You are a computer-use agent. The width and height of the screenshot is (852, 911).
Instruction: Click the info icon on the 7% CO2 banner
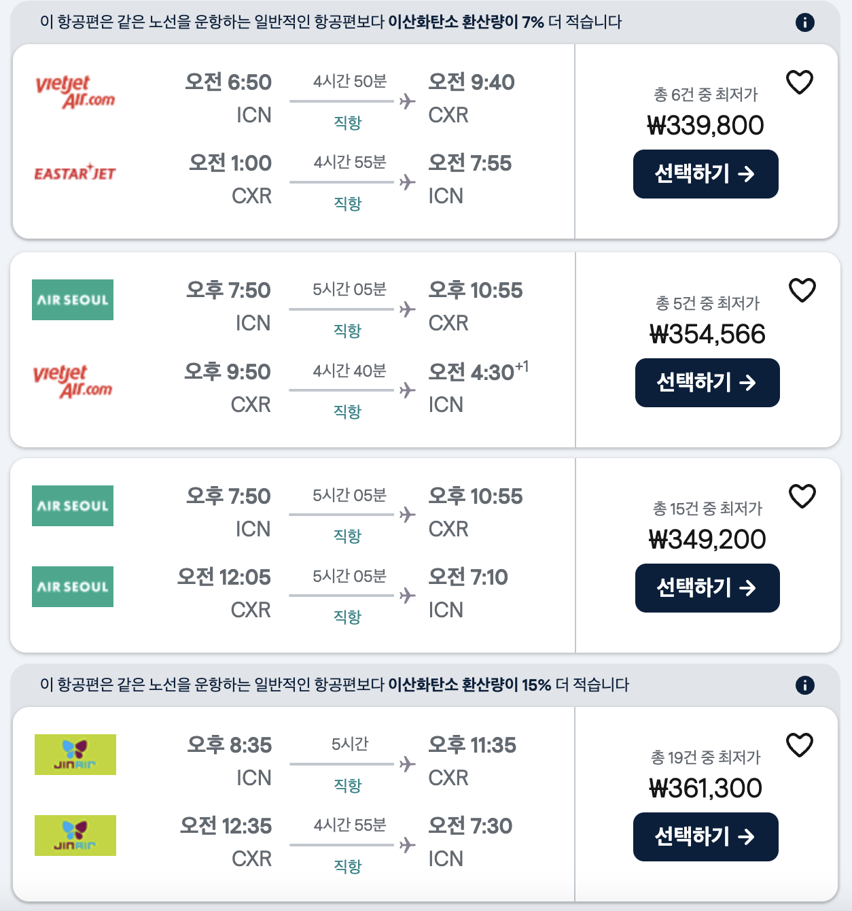tap(804, 22)
